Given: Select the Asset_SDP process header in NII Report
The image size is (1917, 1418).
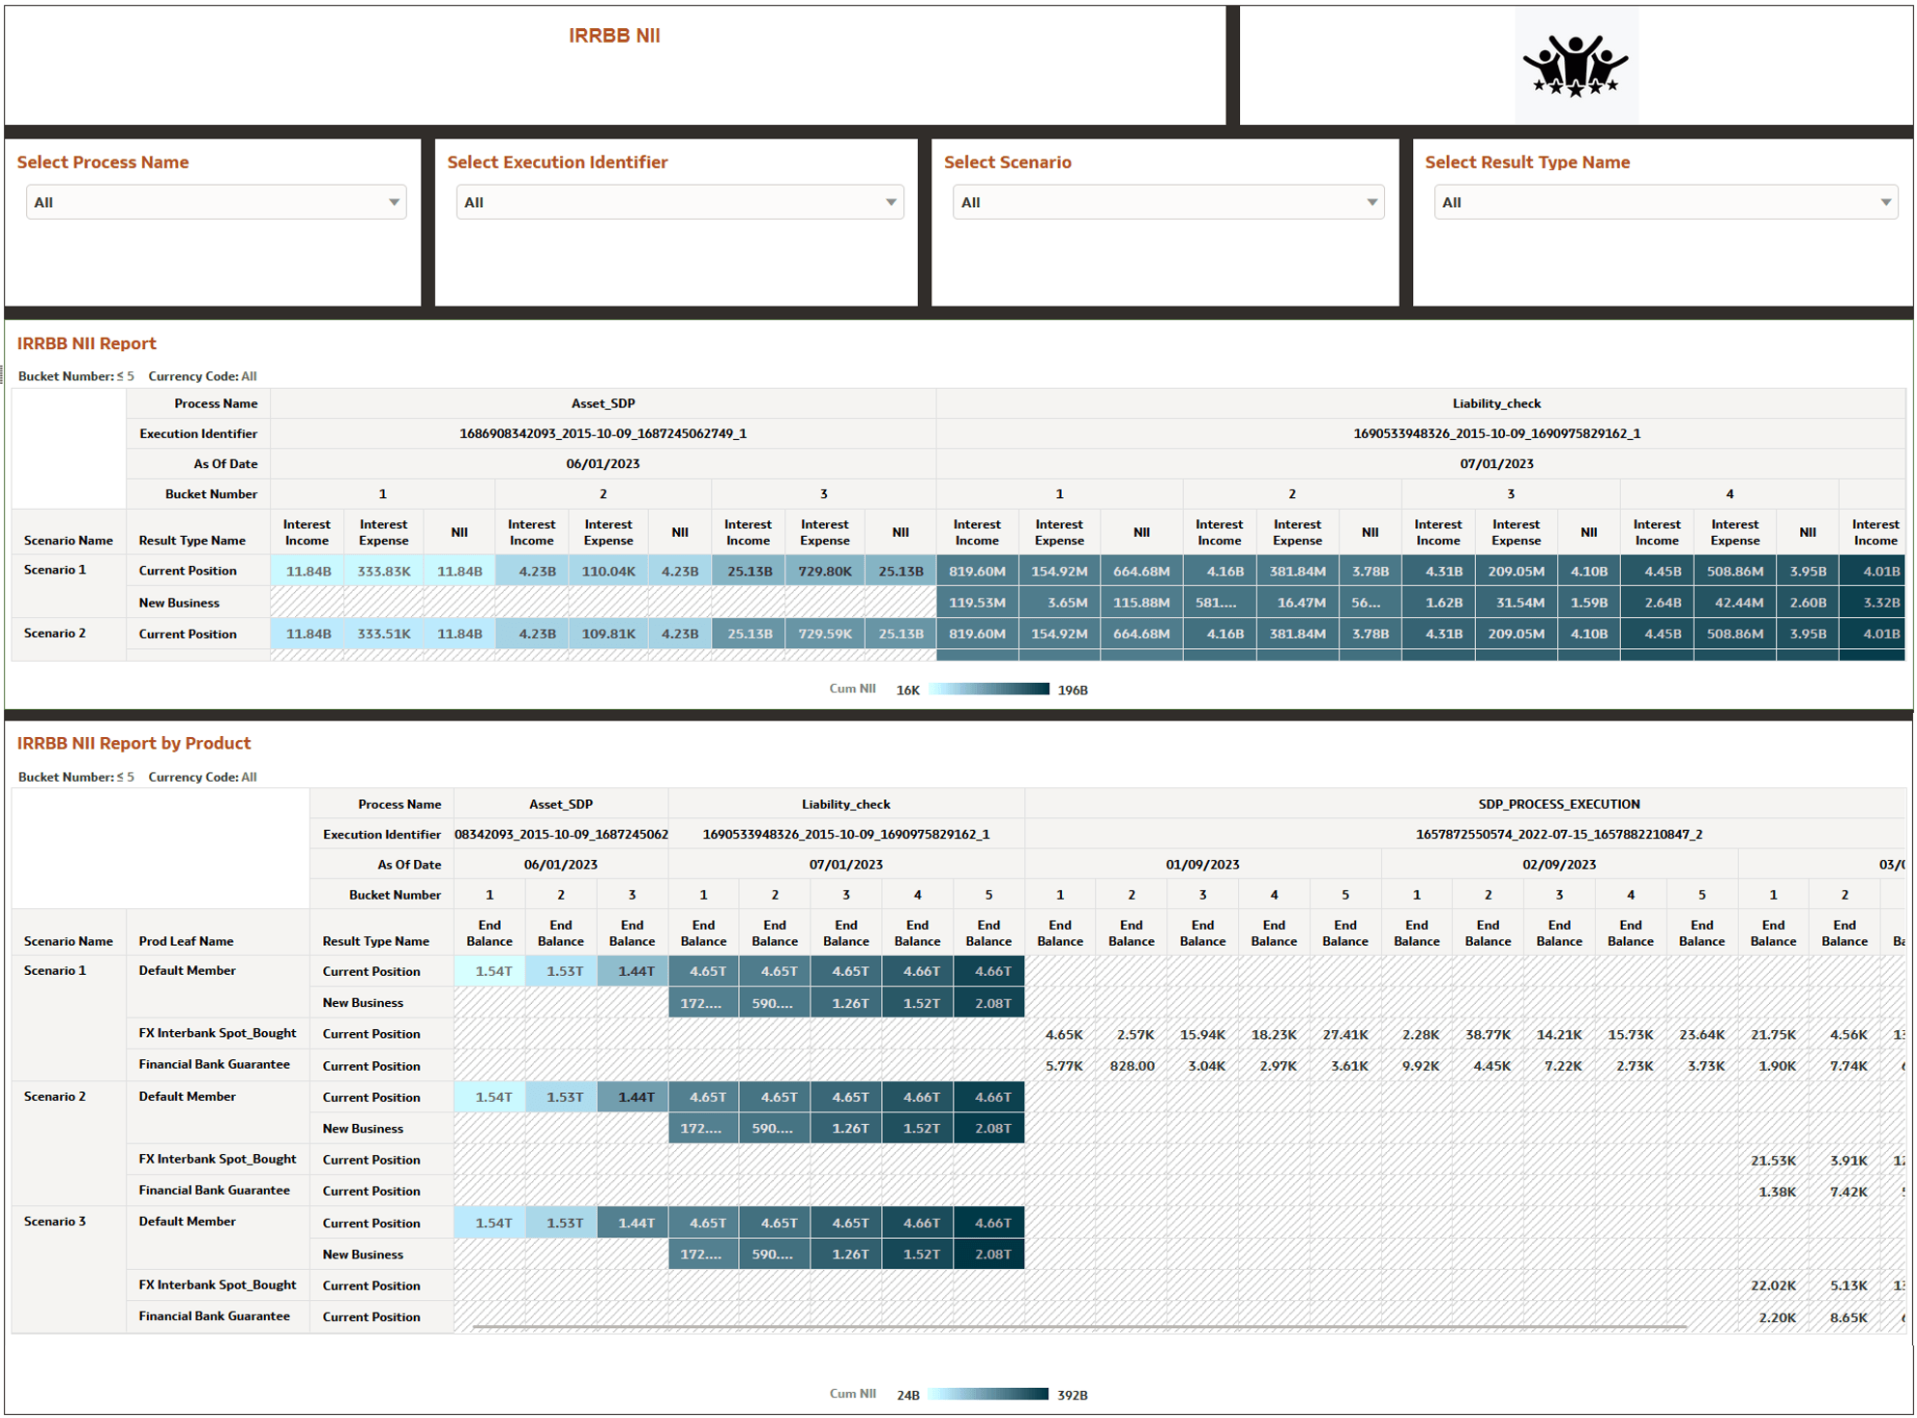Looking at the screenshot, I should [603, 403].
